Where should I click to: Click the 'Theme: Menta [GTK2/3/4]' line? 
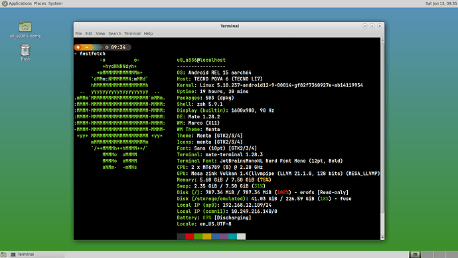210,136
